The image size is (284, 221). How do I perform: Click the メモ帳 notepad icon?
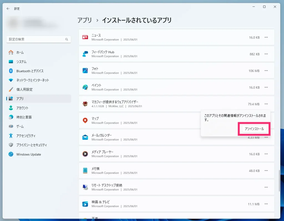click(85, 171)
